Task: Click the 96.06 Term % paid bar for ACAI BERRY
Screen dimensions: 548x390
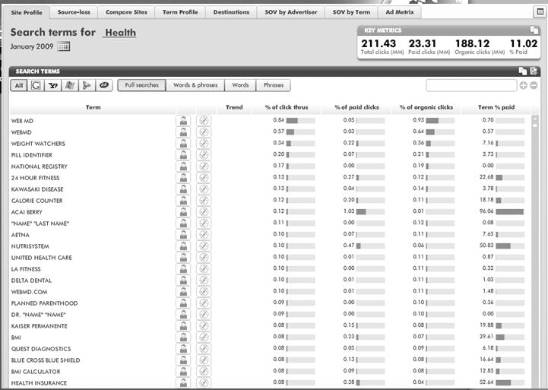Action: coord(510,211)
